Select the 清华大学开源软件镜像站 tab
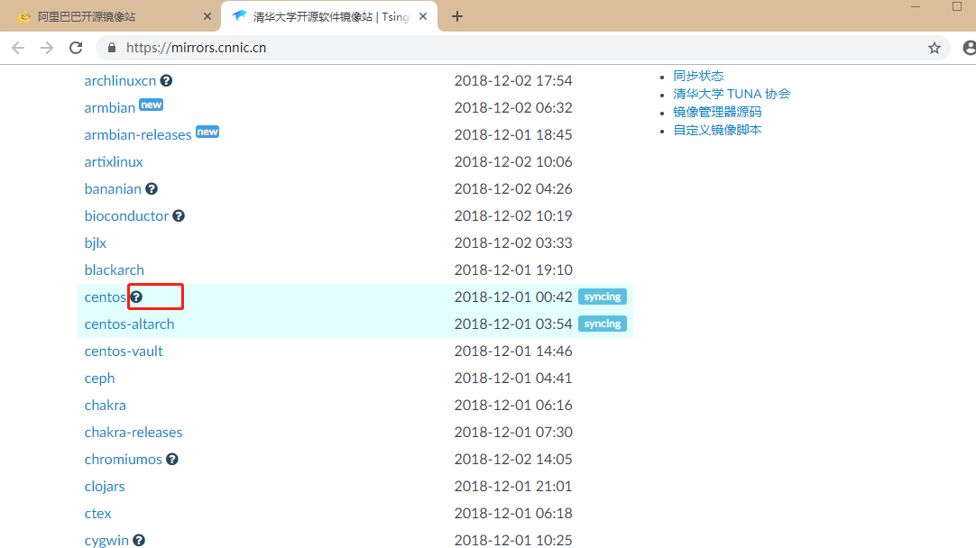This screenshot has height=548, width=976. [330, 17]
